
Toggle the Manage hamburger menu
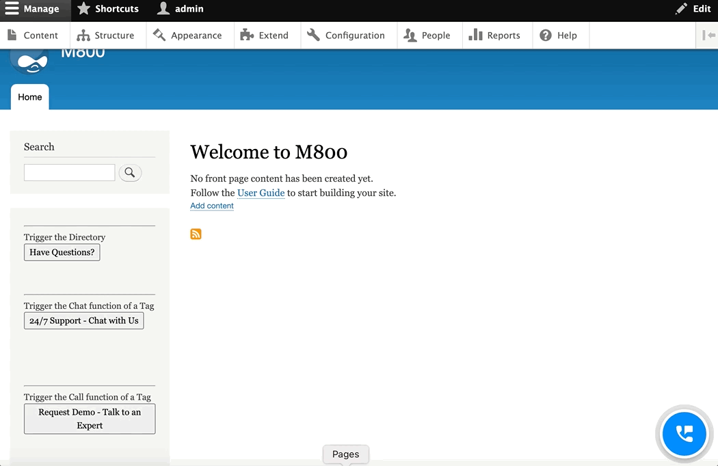32,9
